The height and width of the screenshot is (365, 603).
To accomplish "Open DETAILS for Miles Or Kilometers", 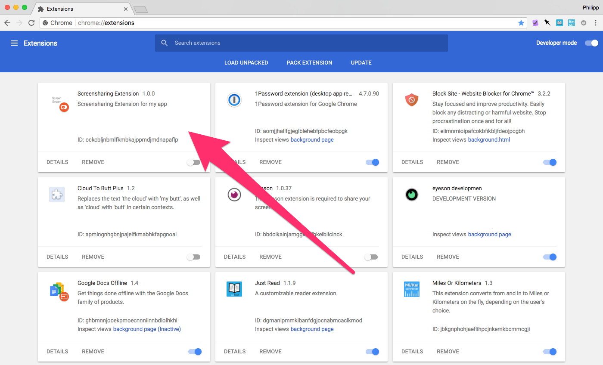I will pyautogui.click(x=412, y=352).
